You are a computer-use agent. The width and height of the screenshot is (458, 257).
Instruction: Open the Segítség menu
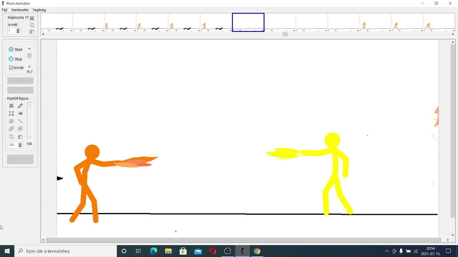pyautogui.click(x=39, y=10)
